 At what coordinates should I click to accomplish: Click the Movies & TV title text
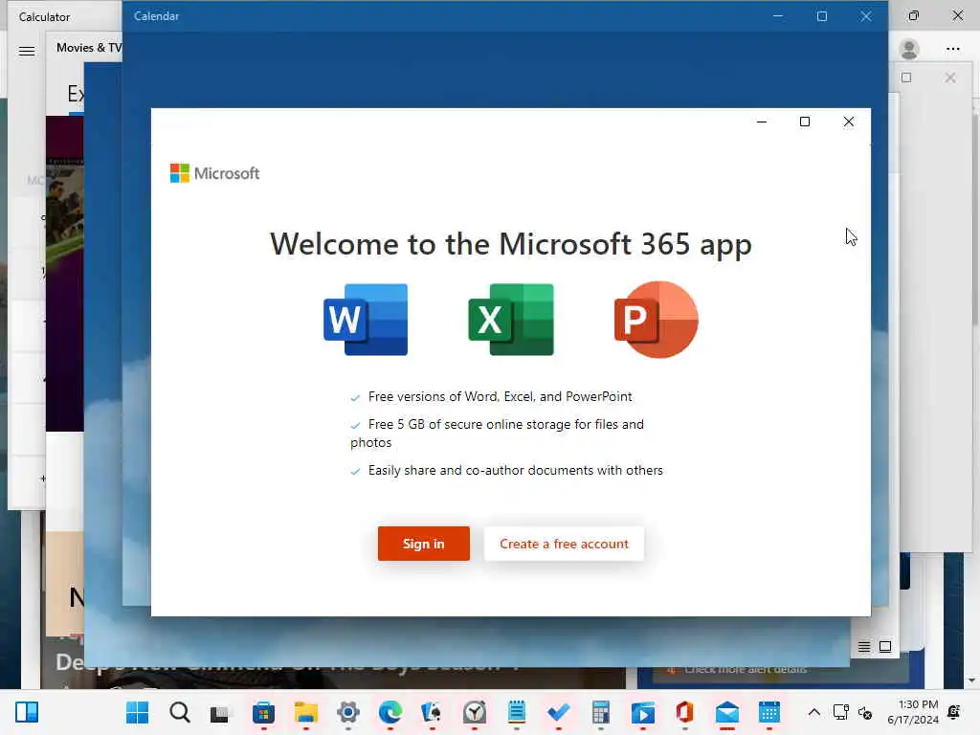click(x=89, y=48)
